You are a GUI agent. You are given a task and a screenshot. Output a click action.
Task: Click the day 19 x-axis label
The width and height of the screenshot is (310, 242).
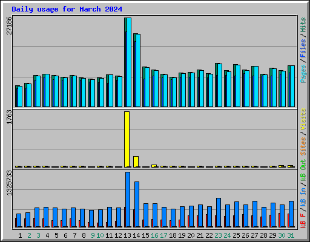point(182,235)
